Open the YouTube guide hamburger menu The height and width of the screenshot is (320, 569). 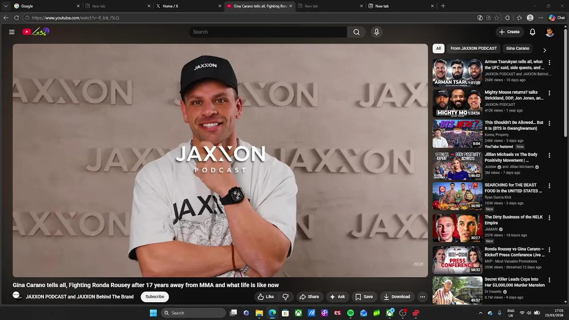[x=12, y=32]
